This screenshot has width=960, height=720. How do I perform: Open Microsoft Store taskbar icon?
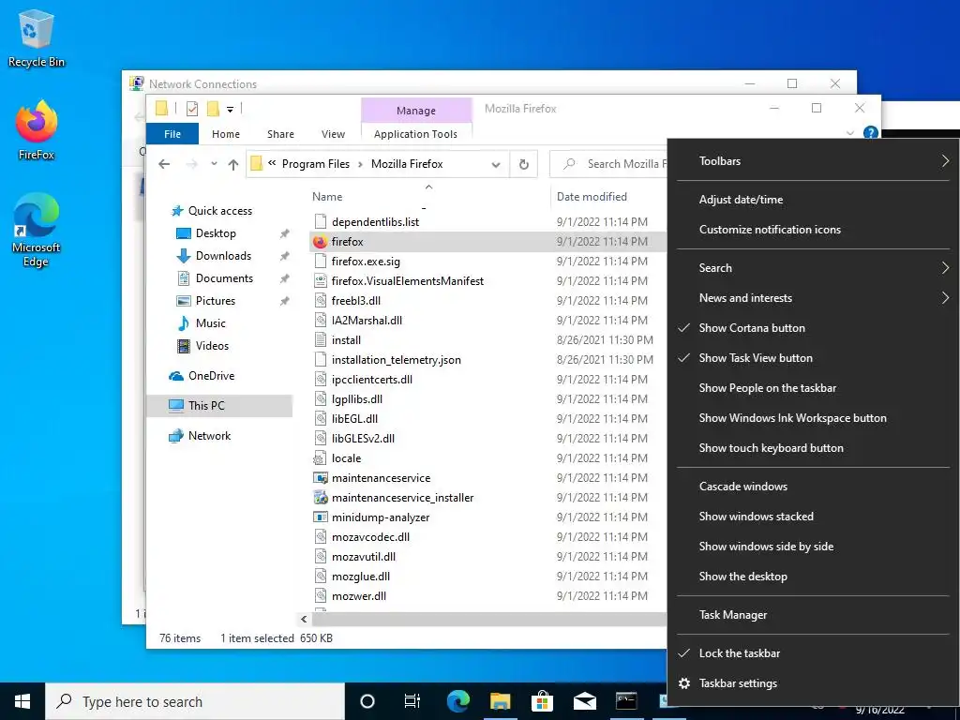tap(542, 701)
